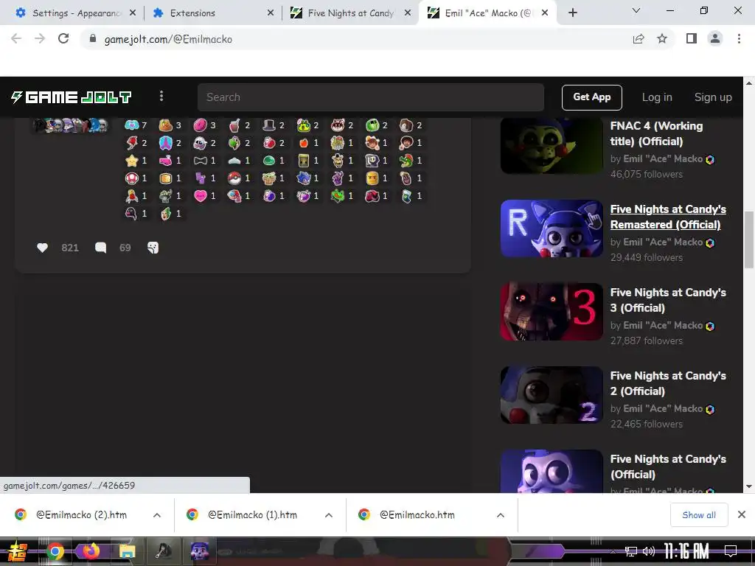Click the 821 likes count

tap(70, 248)
